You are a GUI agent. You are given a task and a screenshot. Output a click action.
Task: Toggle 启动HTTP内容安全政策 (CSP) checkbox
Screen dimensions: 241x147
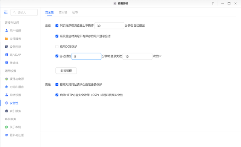57,95
